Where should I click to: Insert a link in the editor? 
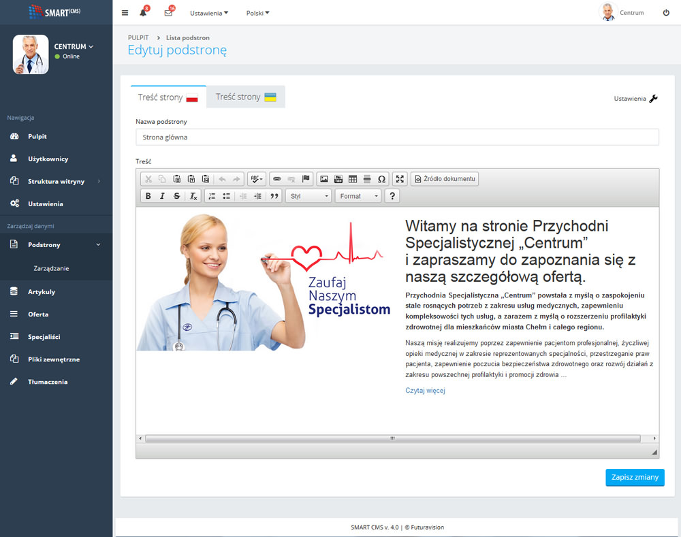(x=276, y=179)
